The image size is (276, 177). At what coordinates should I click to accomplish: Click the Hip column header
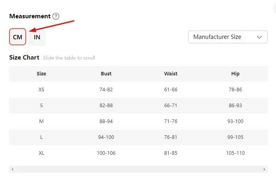click(235, 73)
